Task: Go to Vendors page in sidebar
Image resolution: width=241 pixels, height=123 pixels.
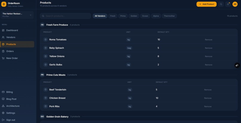Action: 17,37
